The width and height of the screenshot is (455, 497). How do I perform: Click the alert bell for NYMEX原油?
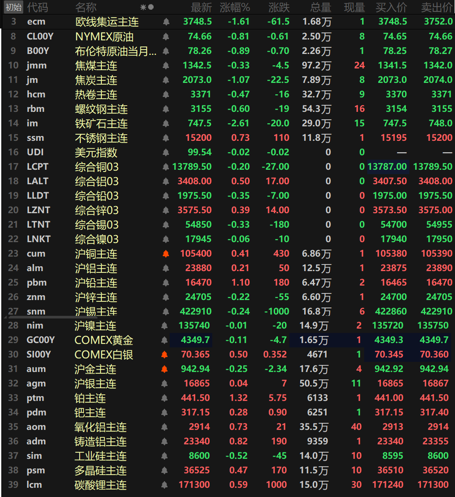165,37
